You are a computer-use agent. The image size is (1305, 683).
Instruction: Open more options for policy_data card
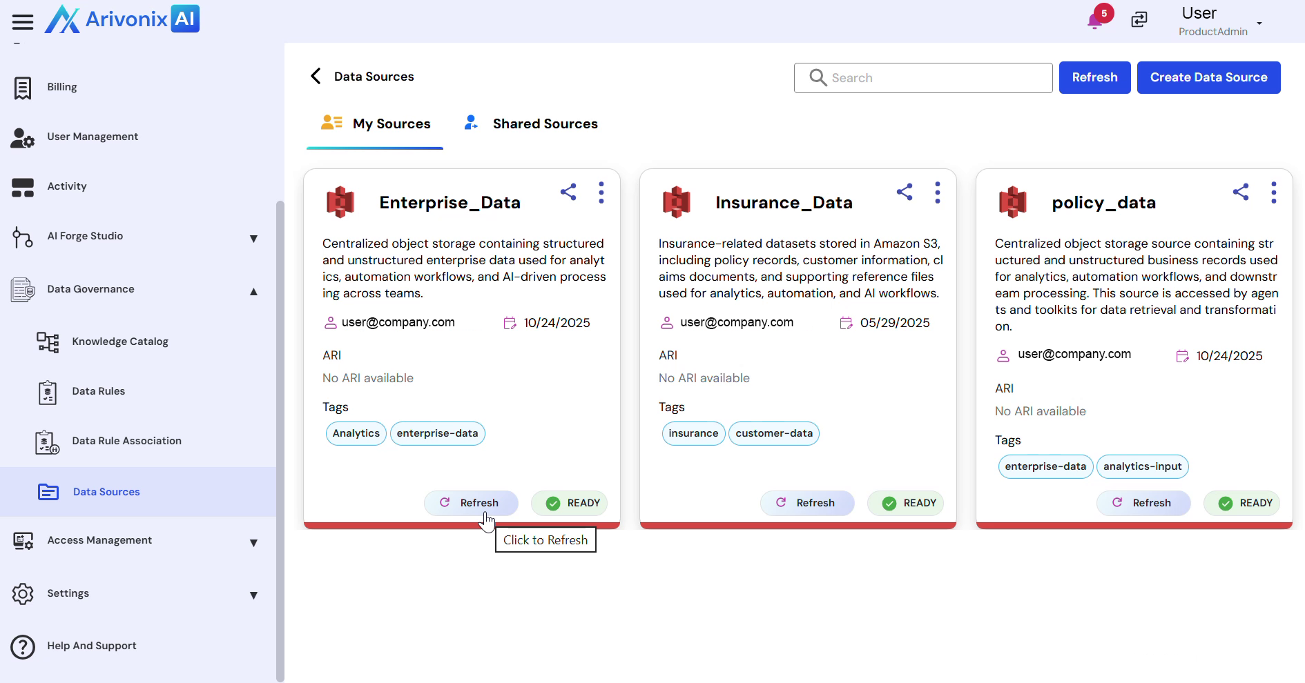(1273, 192)
